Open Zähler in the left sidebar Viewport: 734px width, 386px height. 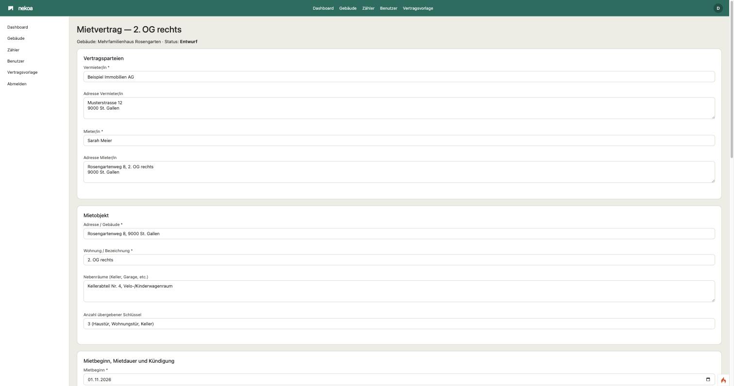tap(13, 50)
